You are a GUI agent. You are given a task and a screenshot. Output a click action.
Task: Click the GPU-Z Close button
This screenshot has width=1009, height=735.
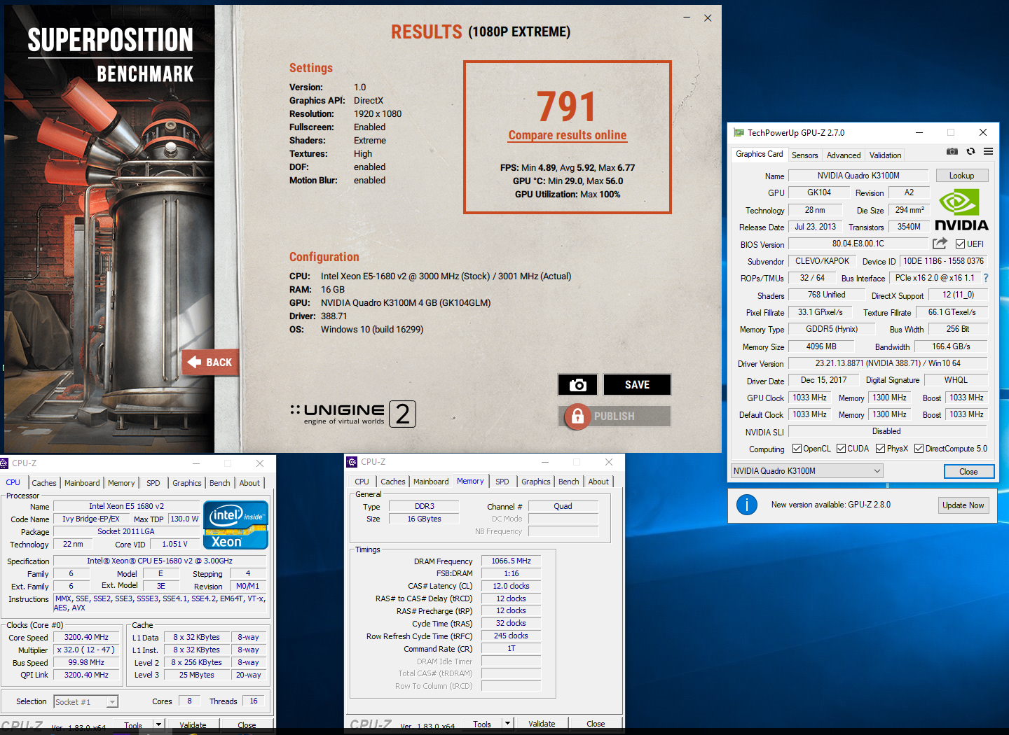(968, 472)
